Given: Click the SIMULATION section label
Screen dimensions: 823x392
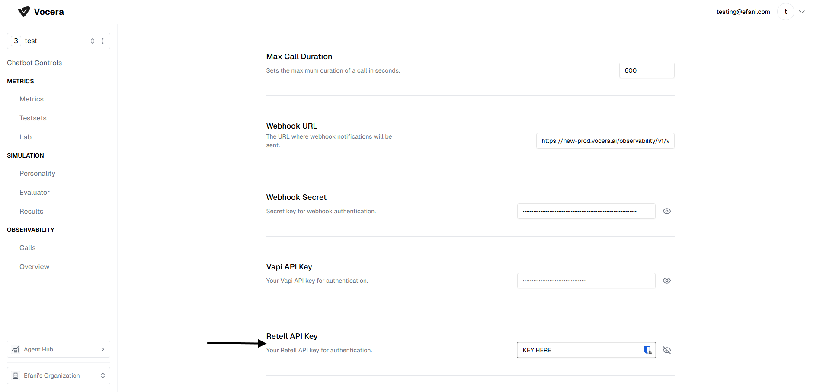Looking at the screenshot, I should 26,155.
